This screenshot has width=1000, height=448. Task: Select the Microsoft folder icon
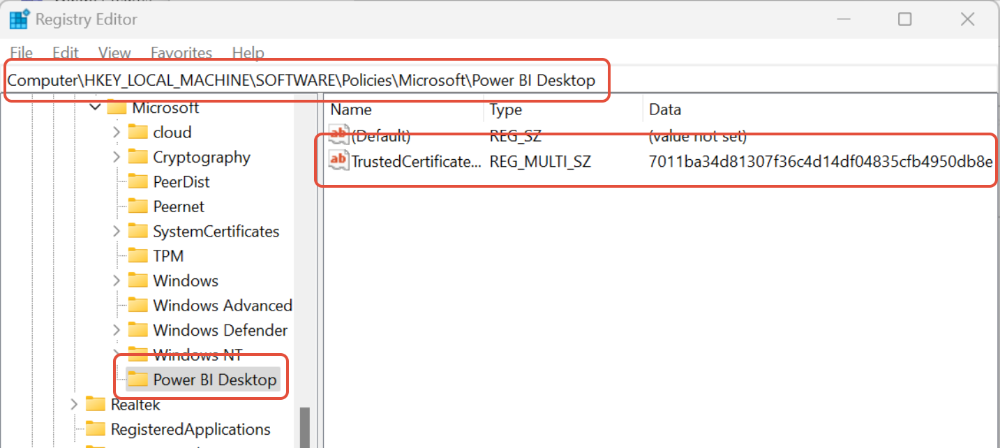click(x=117, y=108)
